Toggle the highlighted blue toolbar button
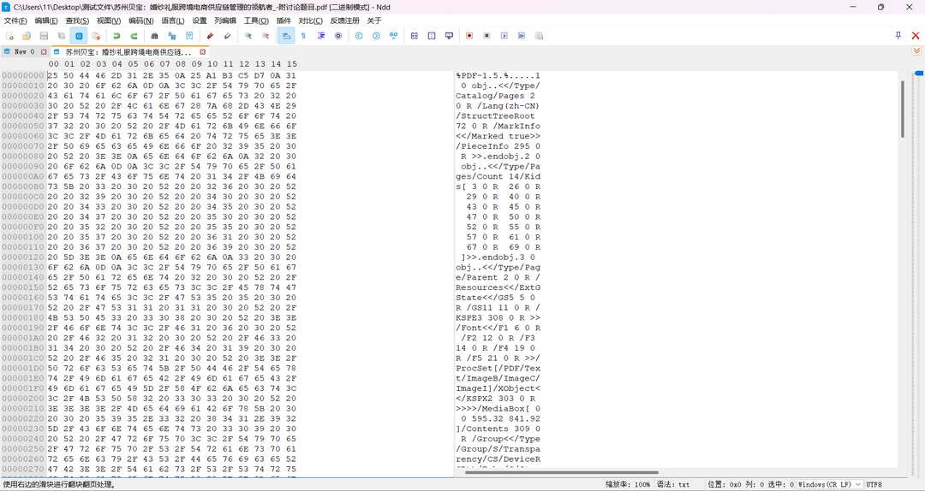The height and width of the screenshot is (491, 925). [79, 36]
